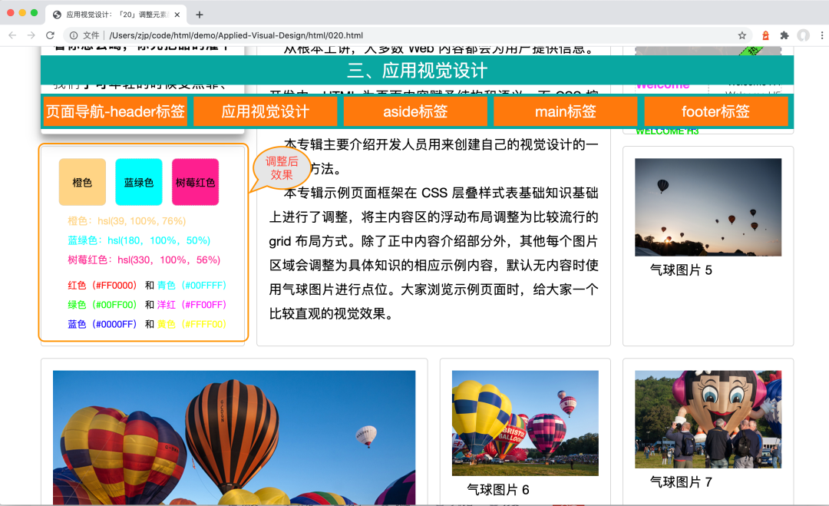
Task: Open the orange extension icon in the toolbar
Action: click(765, 35)
